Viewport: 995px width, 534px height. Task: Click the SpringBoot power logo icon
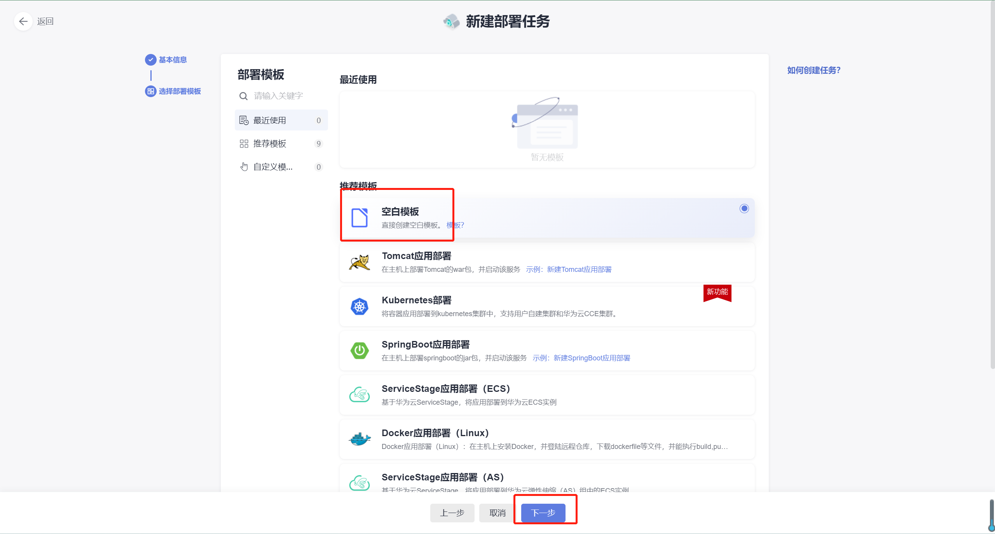click(360, 351)
